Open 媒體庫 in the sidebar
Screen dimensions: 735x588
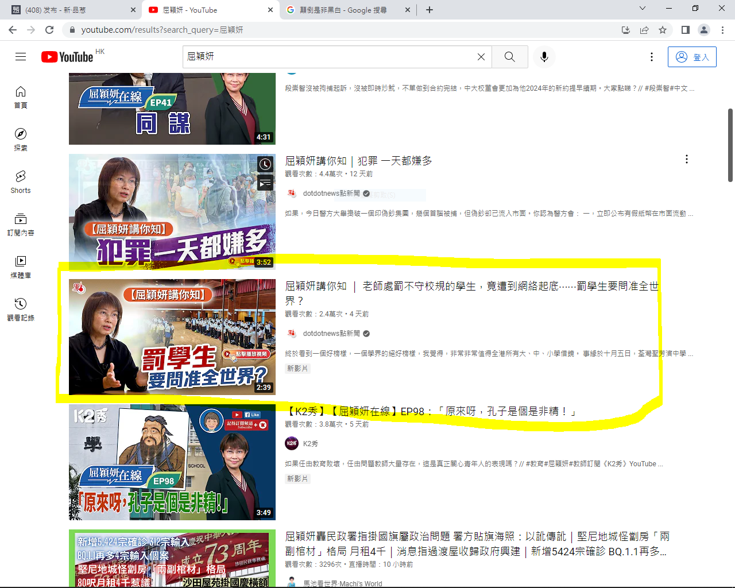(x=21, y=267)
